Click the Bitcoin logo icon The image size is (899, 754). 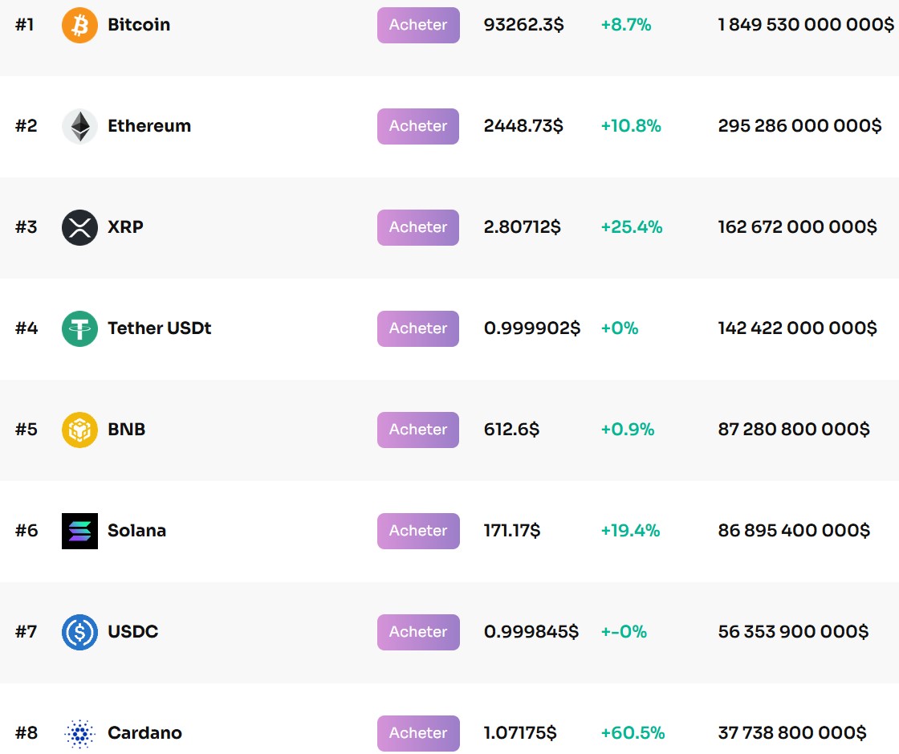pyautogui.click(x=79, y=25)
